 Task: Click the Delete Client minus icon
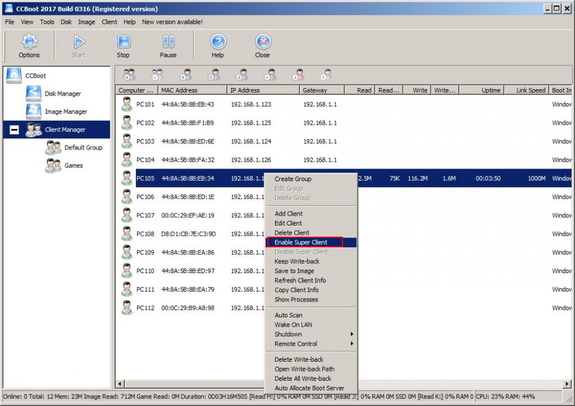[271, 75]
